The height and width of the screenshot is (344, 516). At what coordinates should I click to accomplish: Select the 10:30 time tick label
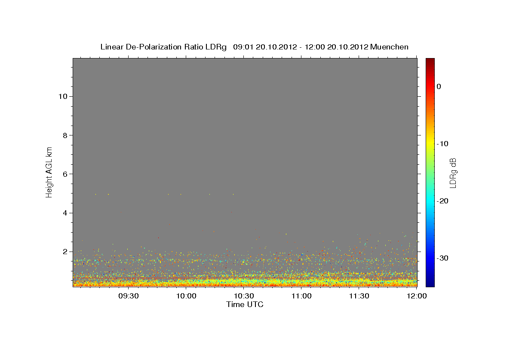click(x=244, y=296)
